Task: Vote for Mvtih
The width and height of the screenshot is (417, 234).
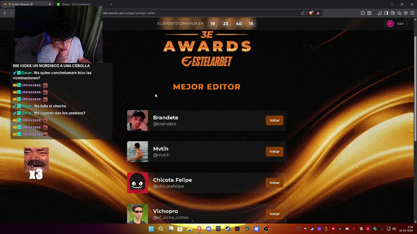Action: tap(275, 151)
